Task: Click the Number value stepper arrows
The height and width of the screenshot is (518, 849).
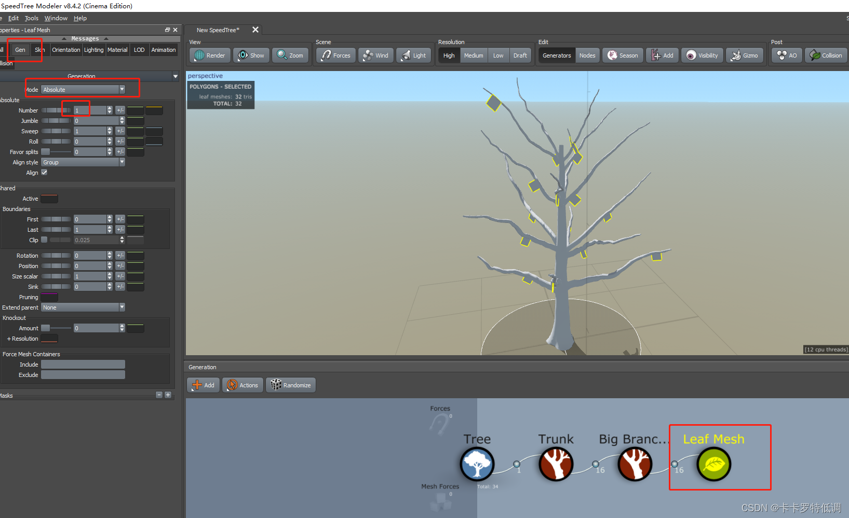Action: click(110, 110)
